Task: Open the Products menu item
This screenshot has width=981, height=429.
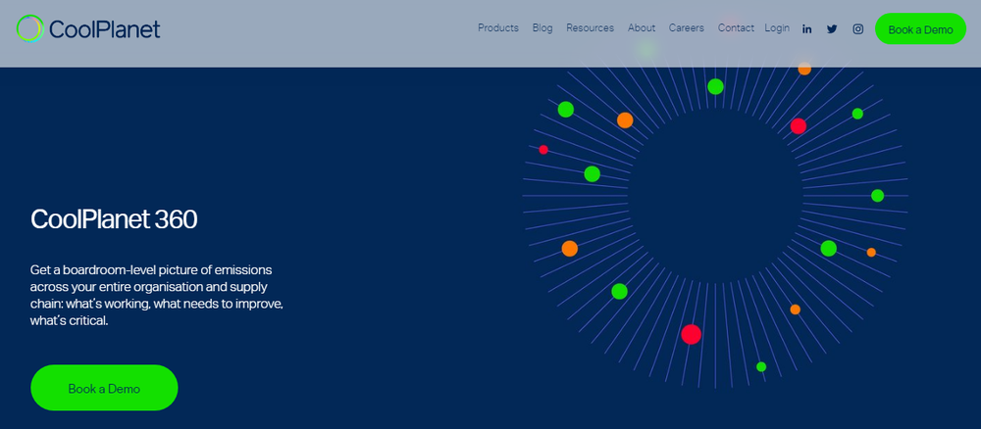Action: pyautogui.click(x=498, y=28)
